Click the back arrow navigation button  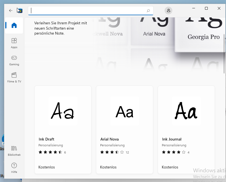pyautogui.click(x=11, y=11)
